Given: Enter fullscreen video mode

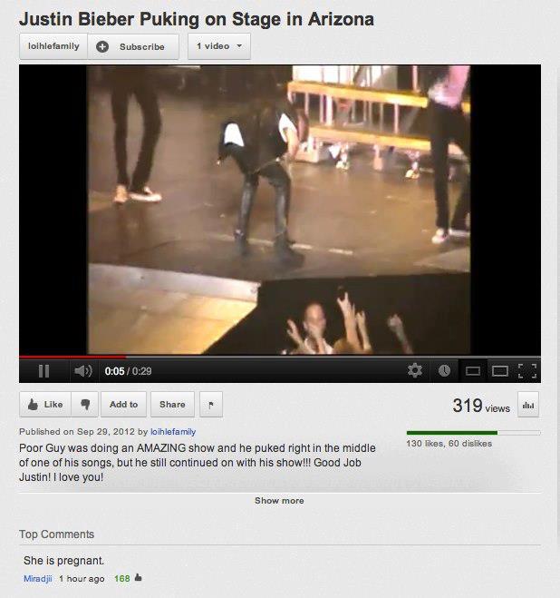Looking at the screenshot, I should 527,371.
